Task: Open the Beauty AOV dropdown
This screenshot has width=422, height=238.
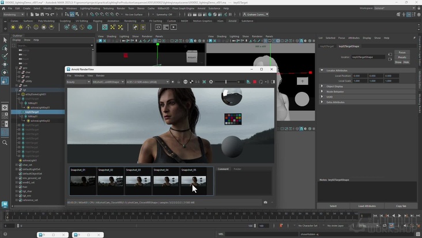Action: 78,82
